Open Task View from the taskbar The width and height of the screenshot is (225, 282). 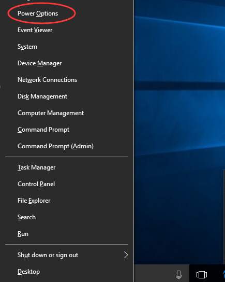coord(202,275)
